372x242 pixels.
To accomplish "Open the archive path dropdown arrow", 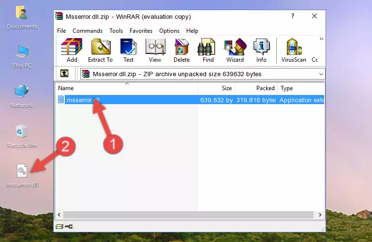I will tap(321, 74).
